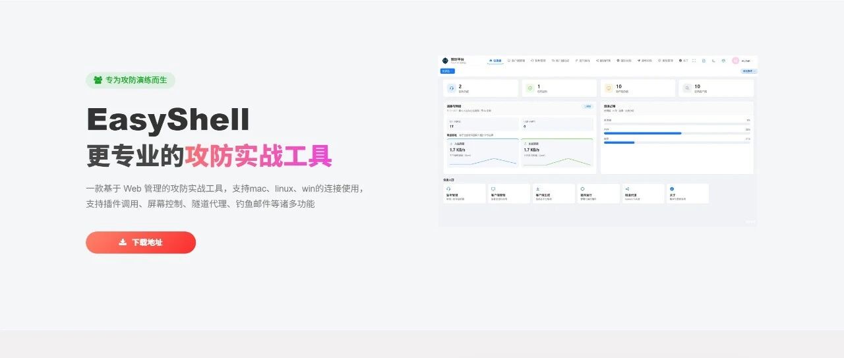Select the active home tab in preview navbar

point(495,61)
